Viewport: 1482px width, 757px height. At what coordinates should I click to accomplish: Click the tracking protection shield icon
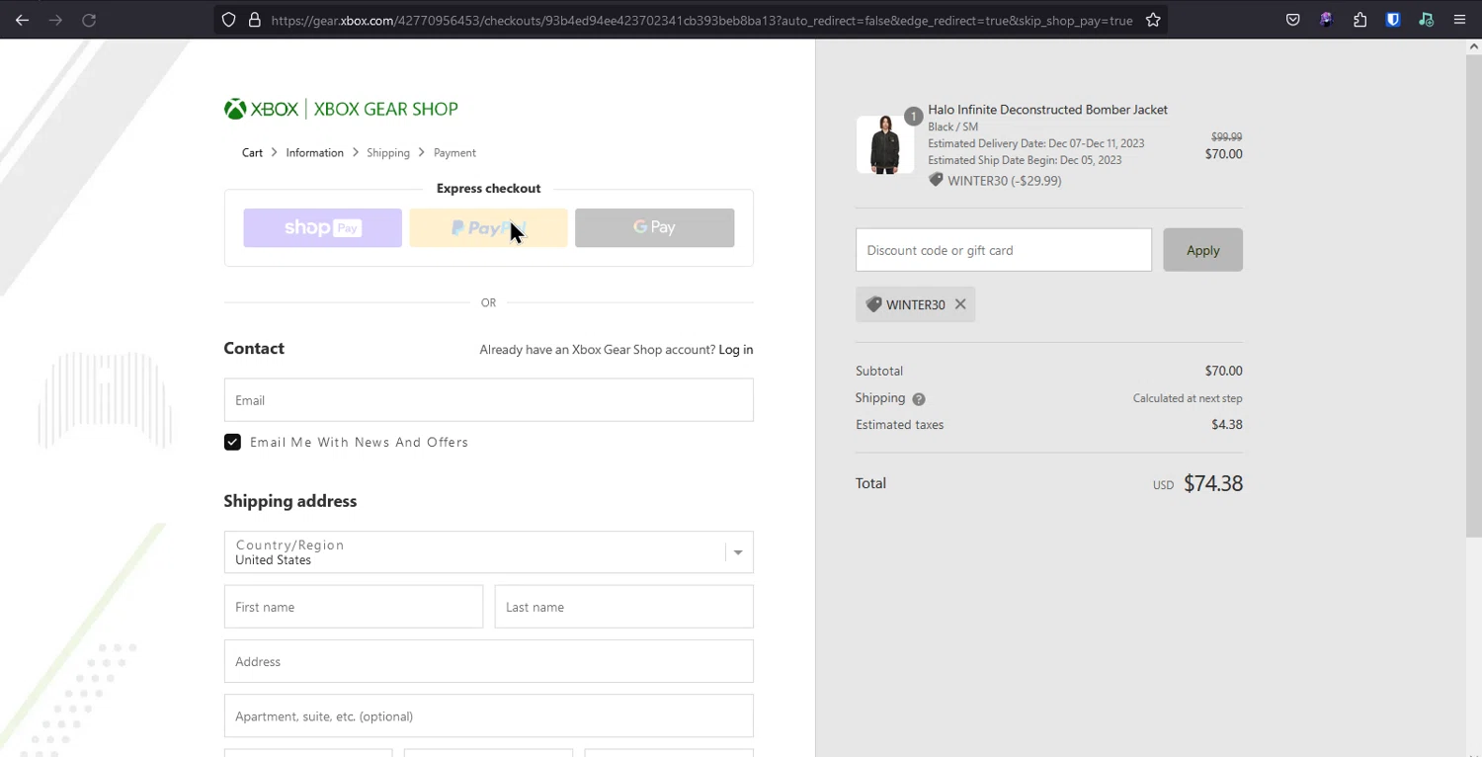click(x=228, y=20)
